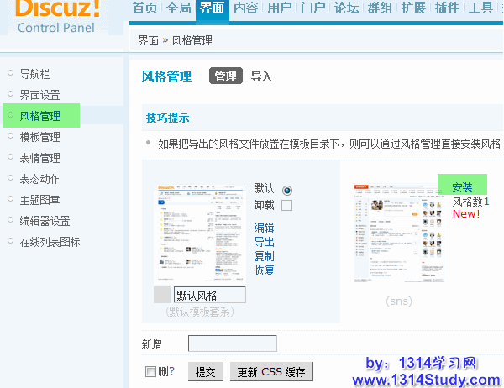Click the 更新 CSS 缓存 button
The height and width of the screenshot is (388, 504).
(x=270, y=372)
